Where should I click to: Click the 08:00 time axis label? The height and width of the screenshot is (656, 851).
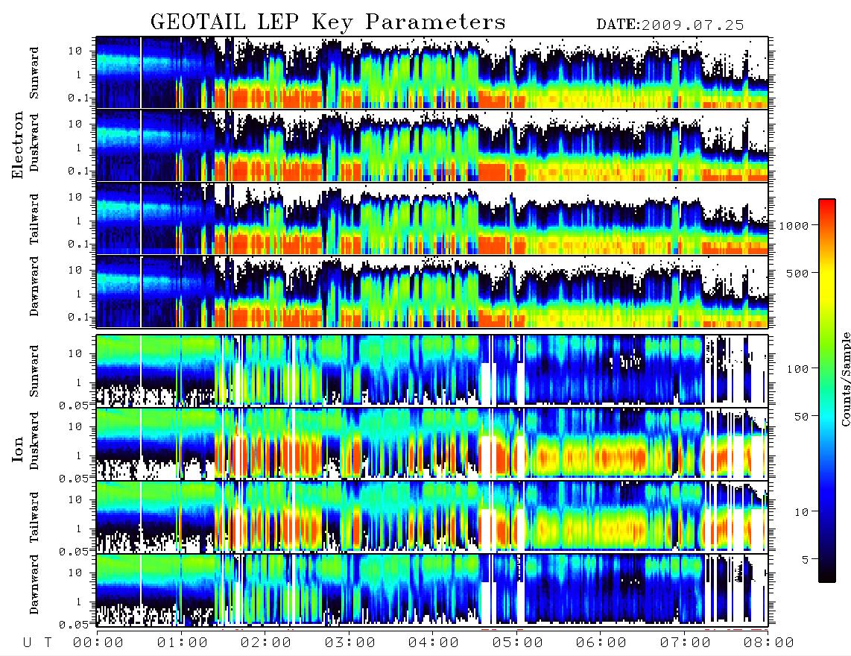[x=769, y=643]
